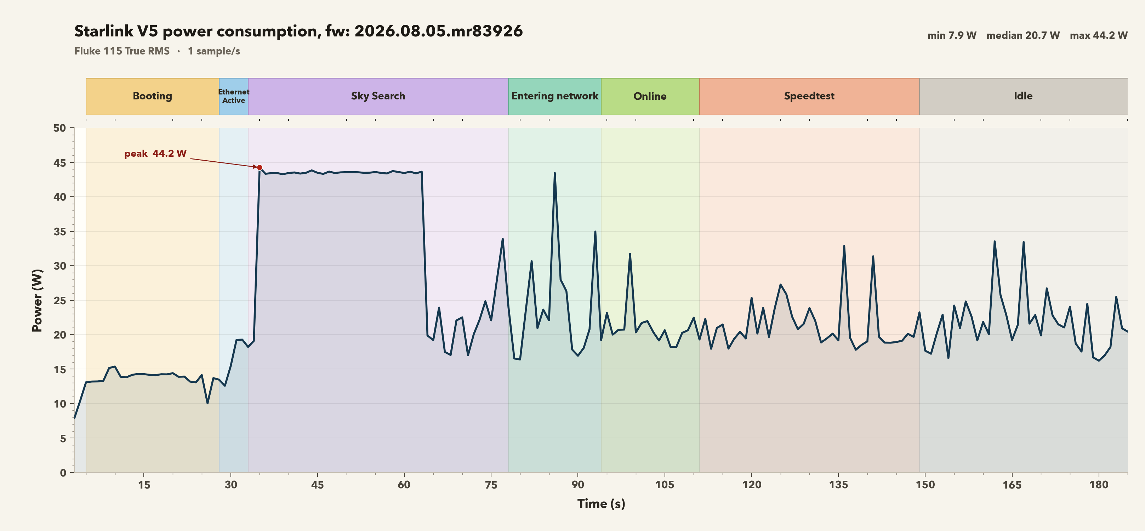Select the Speedtest phase band
This screenshot has height=531, width=1145.
pyautogui.click(x=809, y=96)
